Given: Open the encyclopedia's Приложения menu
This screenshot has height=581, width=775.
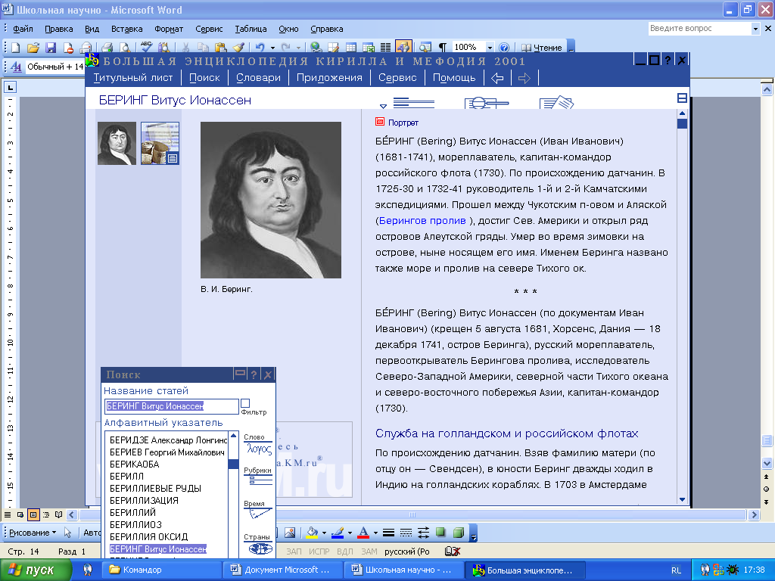Looking at the screenshot, I should click(x=330, y=78).
